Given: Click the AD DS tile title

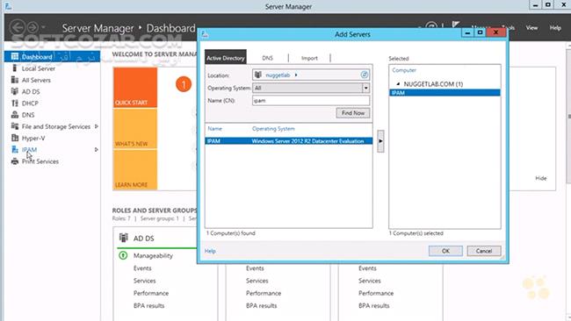Looking at the screenshot, I should click(x=143, y=239).
